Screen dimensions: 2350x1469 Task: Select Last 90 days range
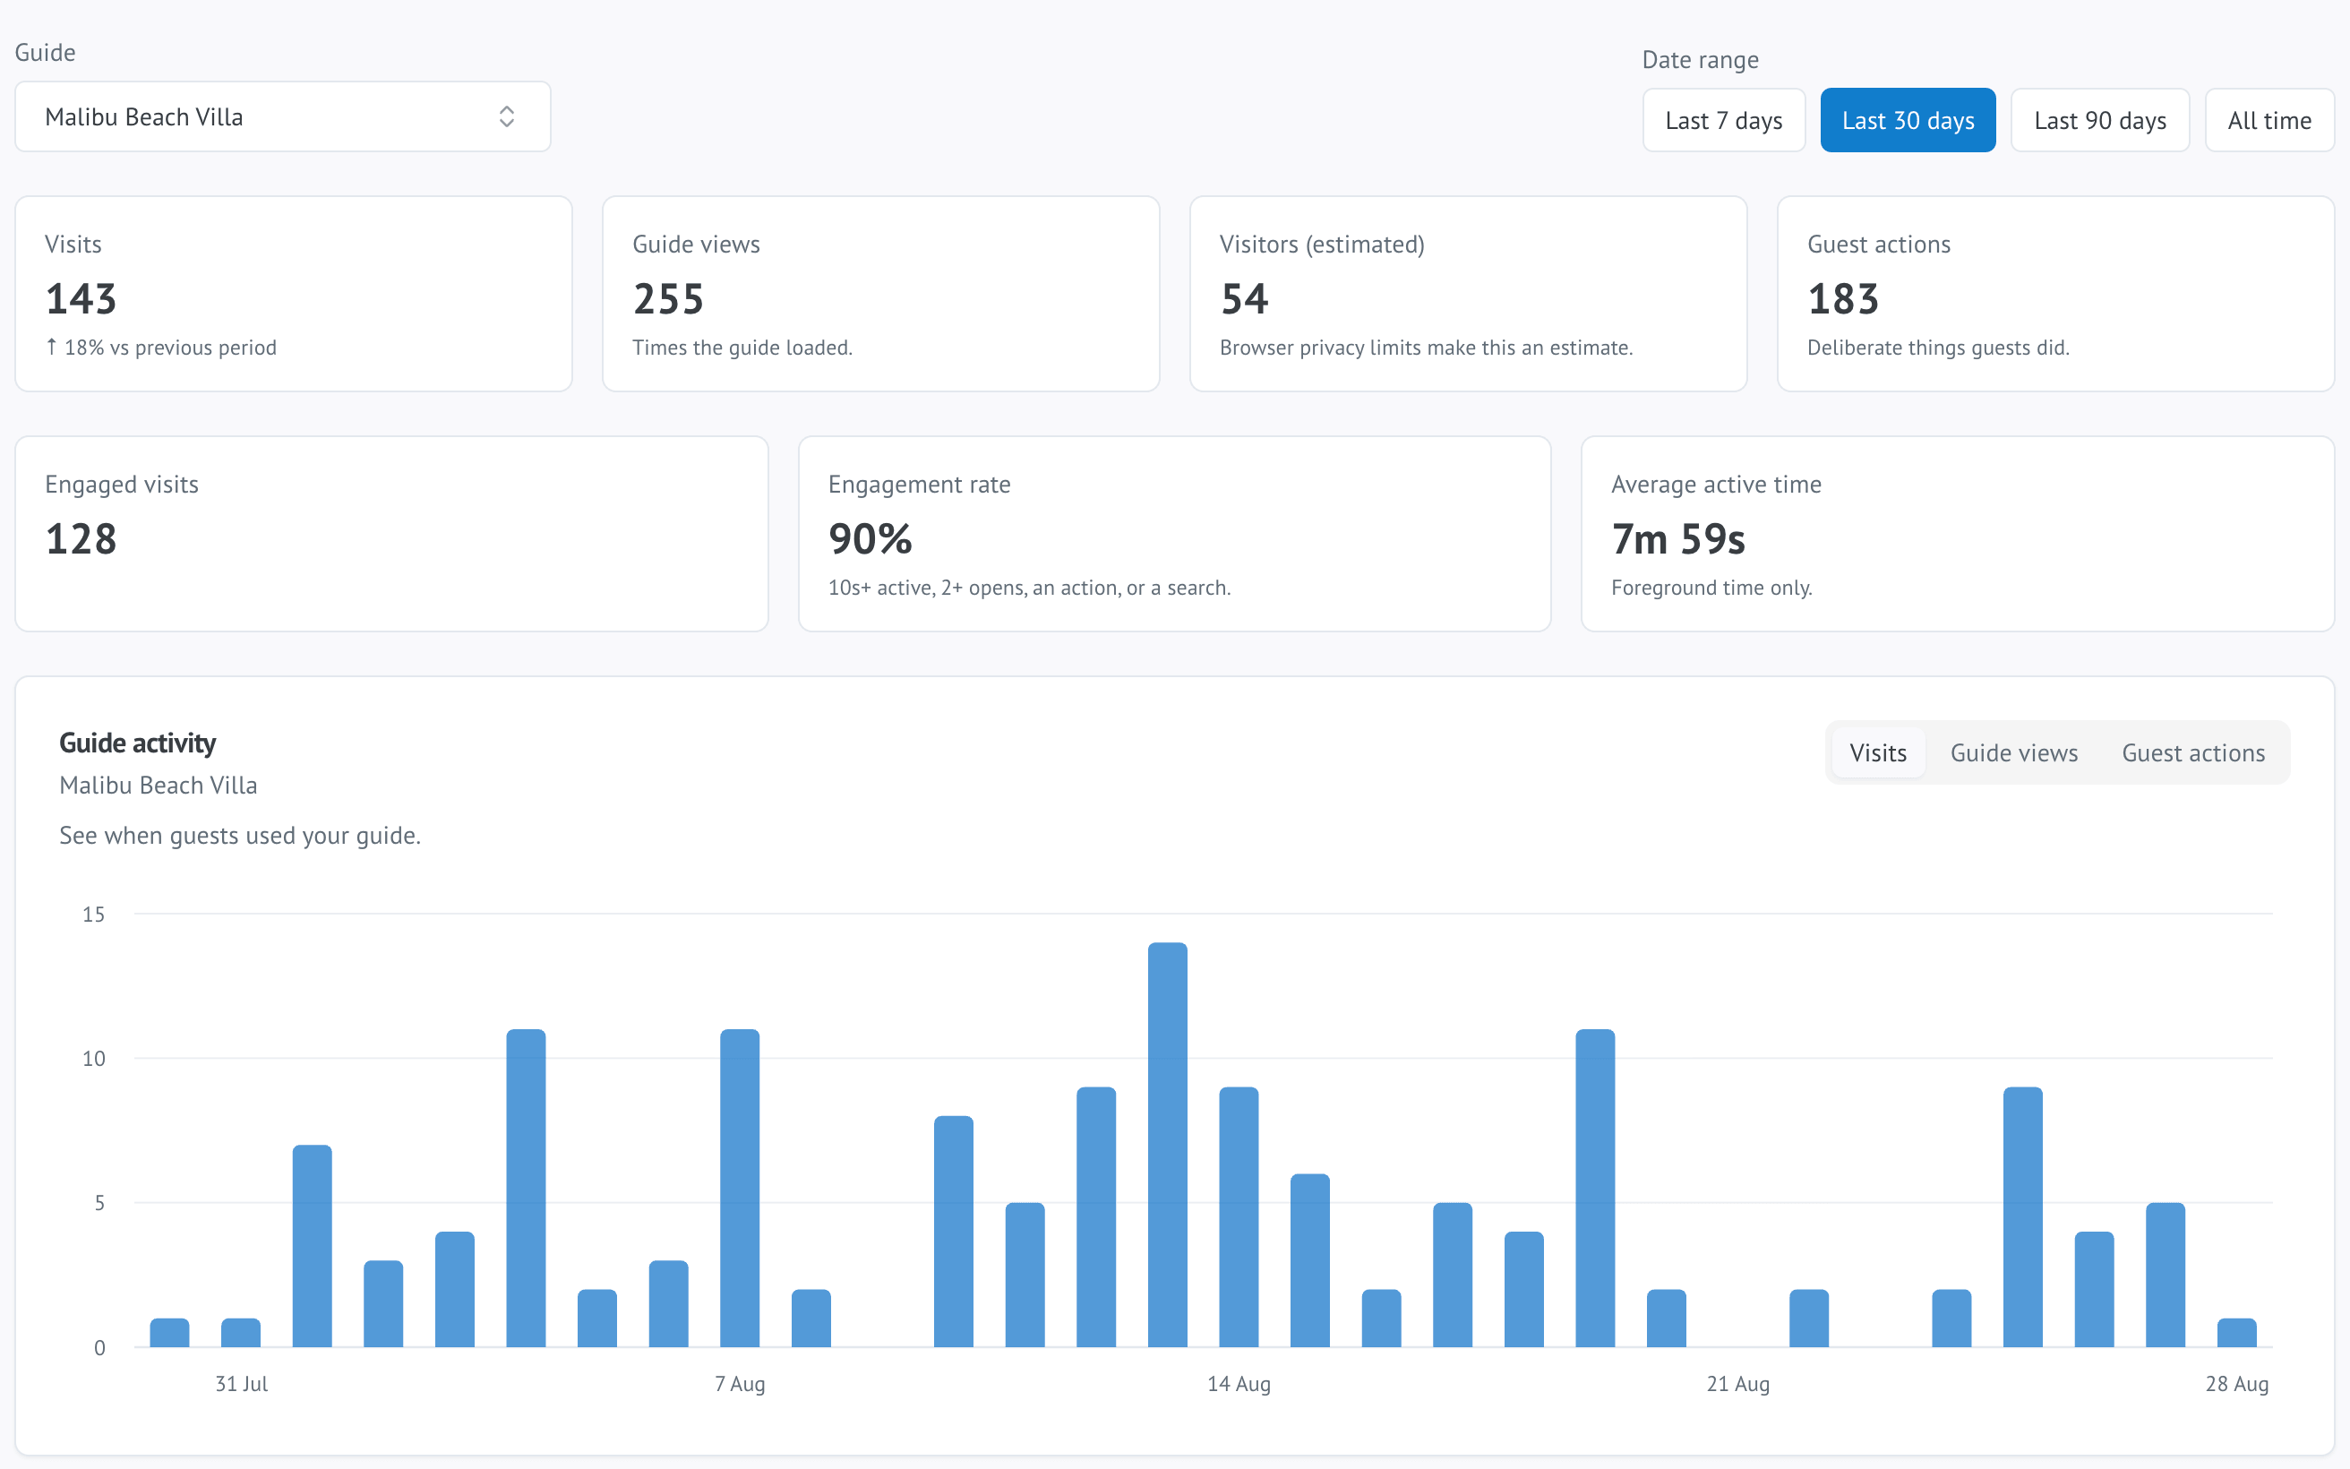point(2099,120)
